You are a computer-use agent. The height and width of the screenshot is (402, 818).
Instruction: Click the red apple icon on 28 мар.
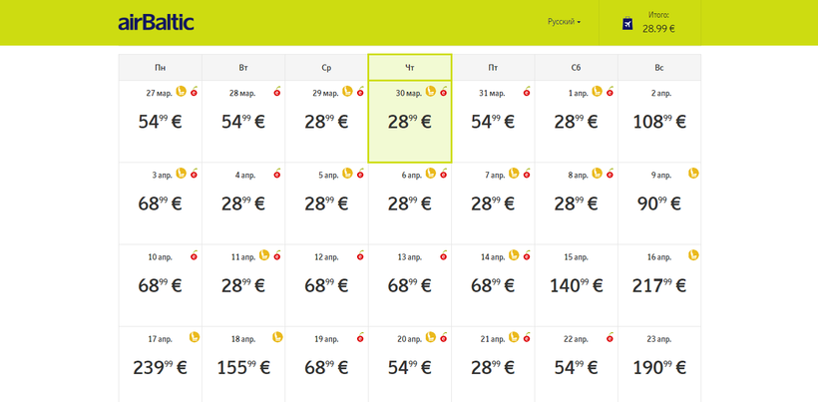point(277,92)
